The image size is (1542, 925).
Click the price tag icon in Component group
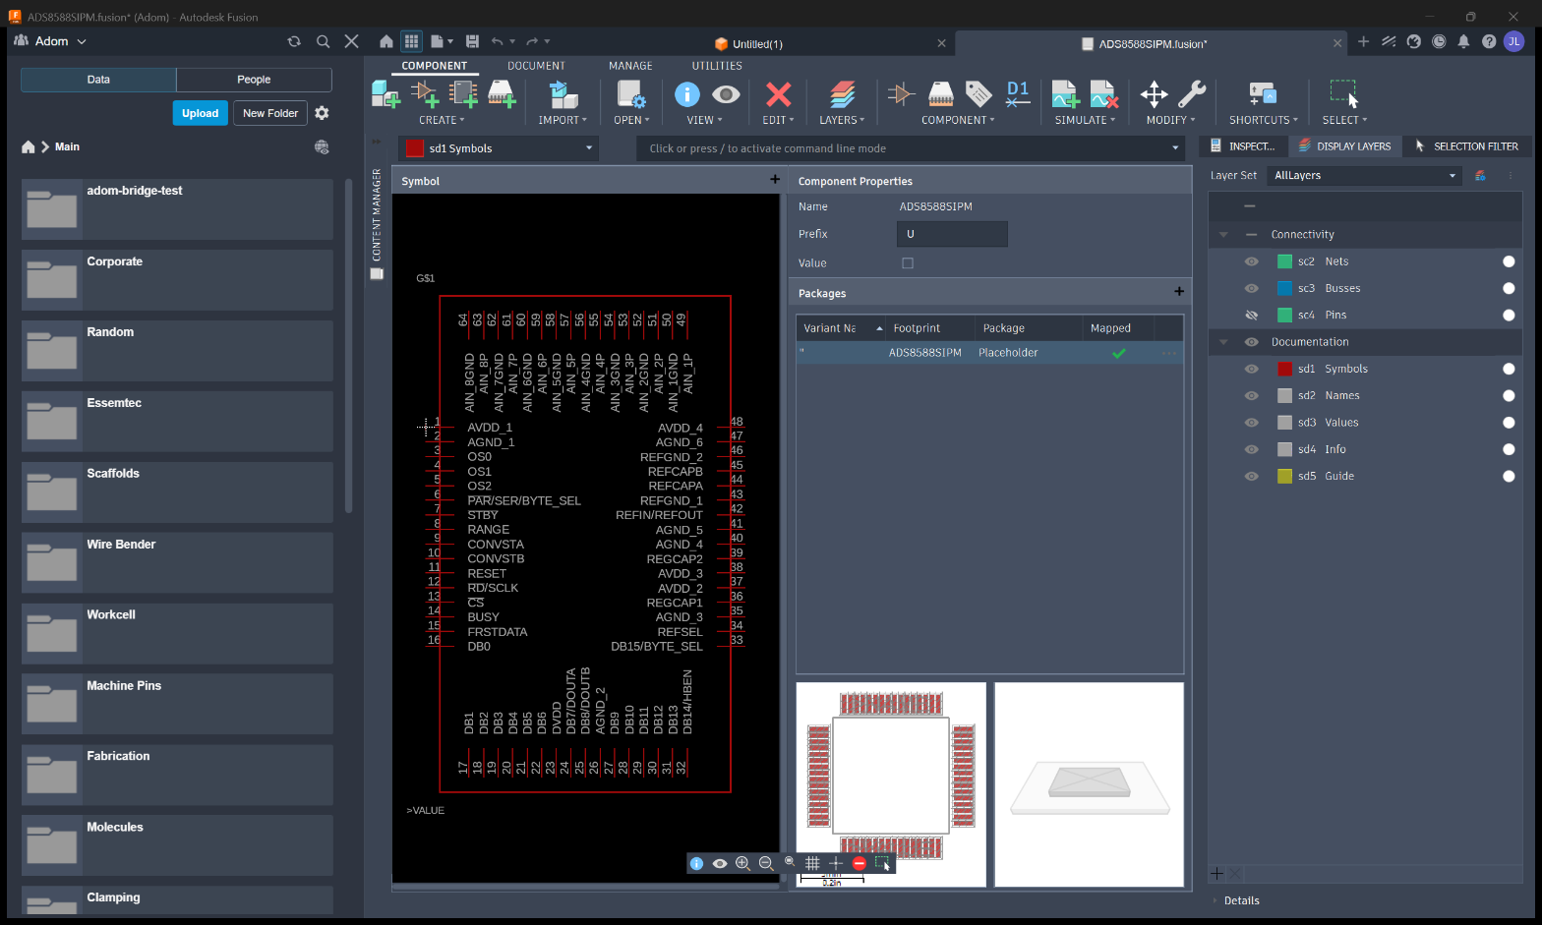coord(979,94)
